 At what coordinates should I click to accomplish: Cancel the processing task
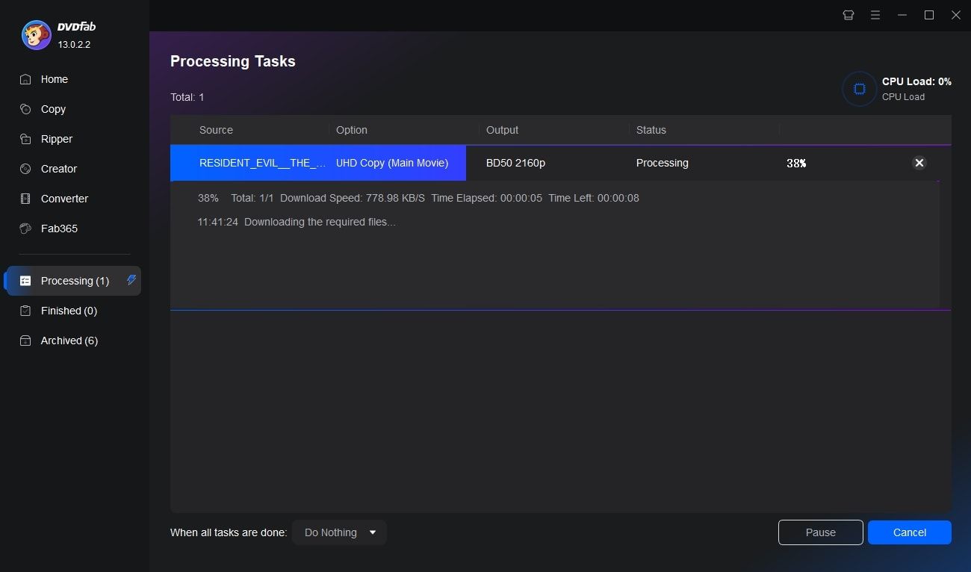(x=909, y=532)
